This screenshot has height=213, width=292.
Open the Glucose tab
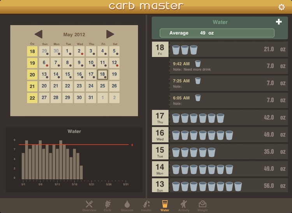(127, 206)
